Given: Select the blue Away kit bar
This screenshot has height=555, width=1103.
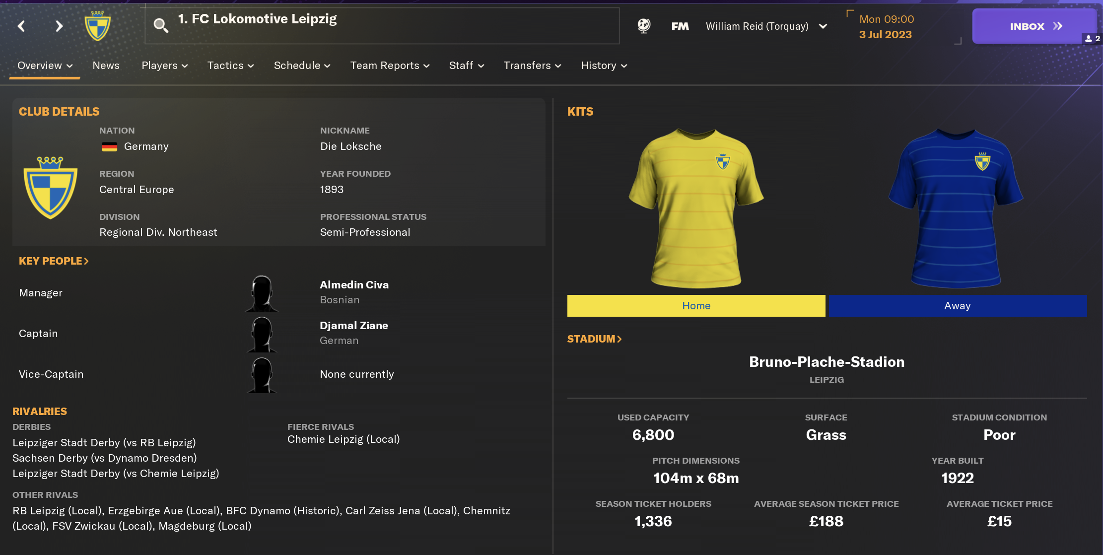Looking at the screenshot, I should point(958,306).
